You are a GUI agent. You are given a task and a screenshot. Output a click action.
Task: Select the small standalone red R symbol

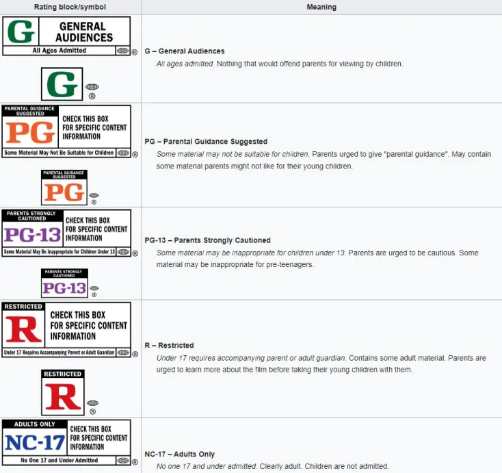[x=63, y=392]
